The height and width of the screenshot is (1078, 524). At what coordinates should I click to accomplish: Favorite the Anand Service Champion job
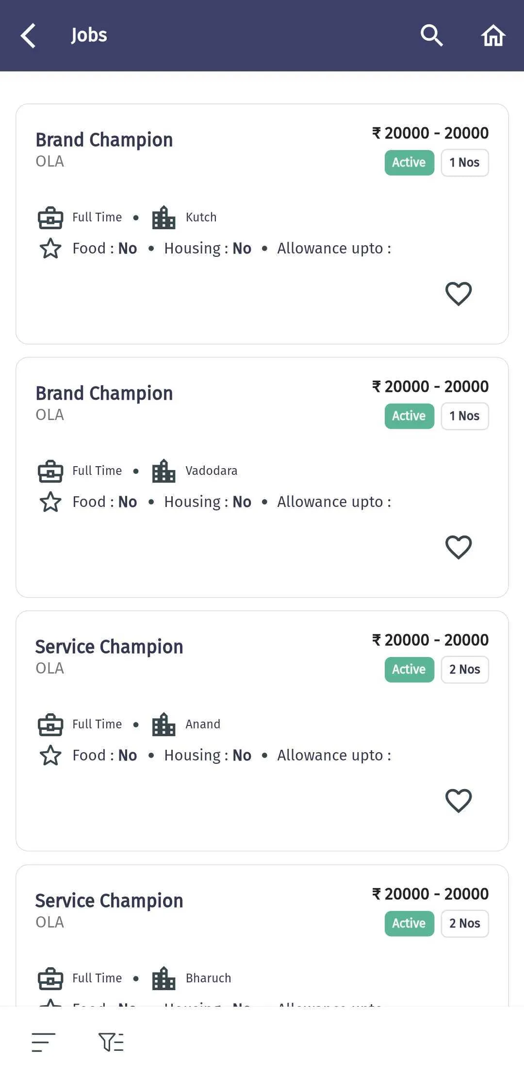coord(458,801)
